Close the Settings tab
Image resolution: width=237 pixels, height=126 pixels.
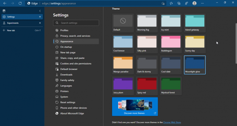tap(40, 17)
